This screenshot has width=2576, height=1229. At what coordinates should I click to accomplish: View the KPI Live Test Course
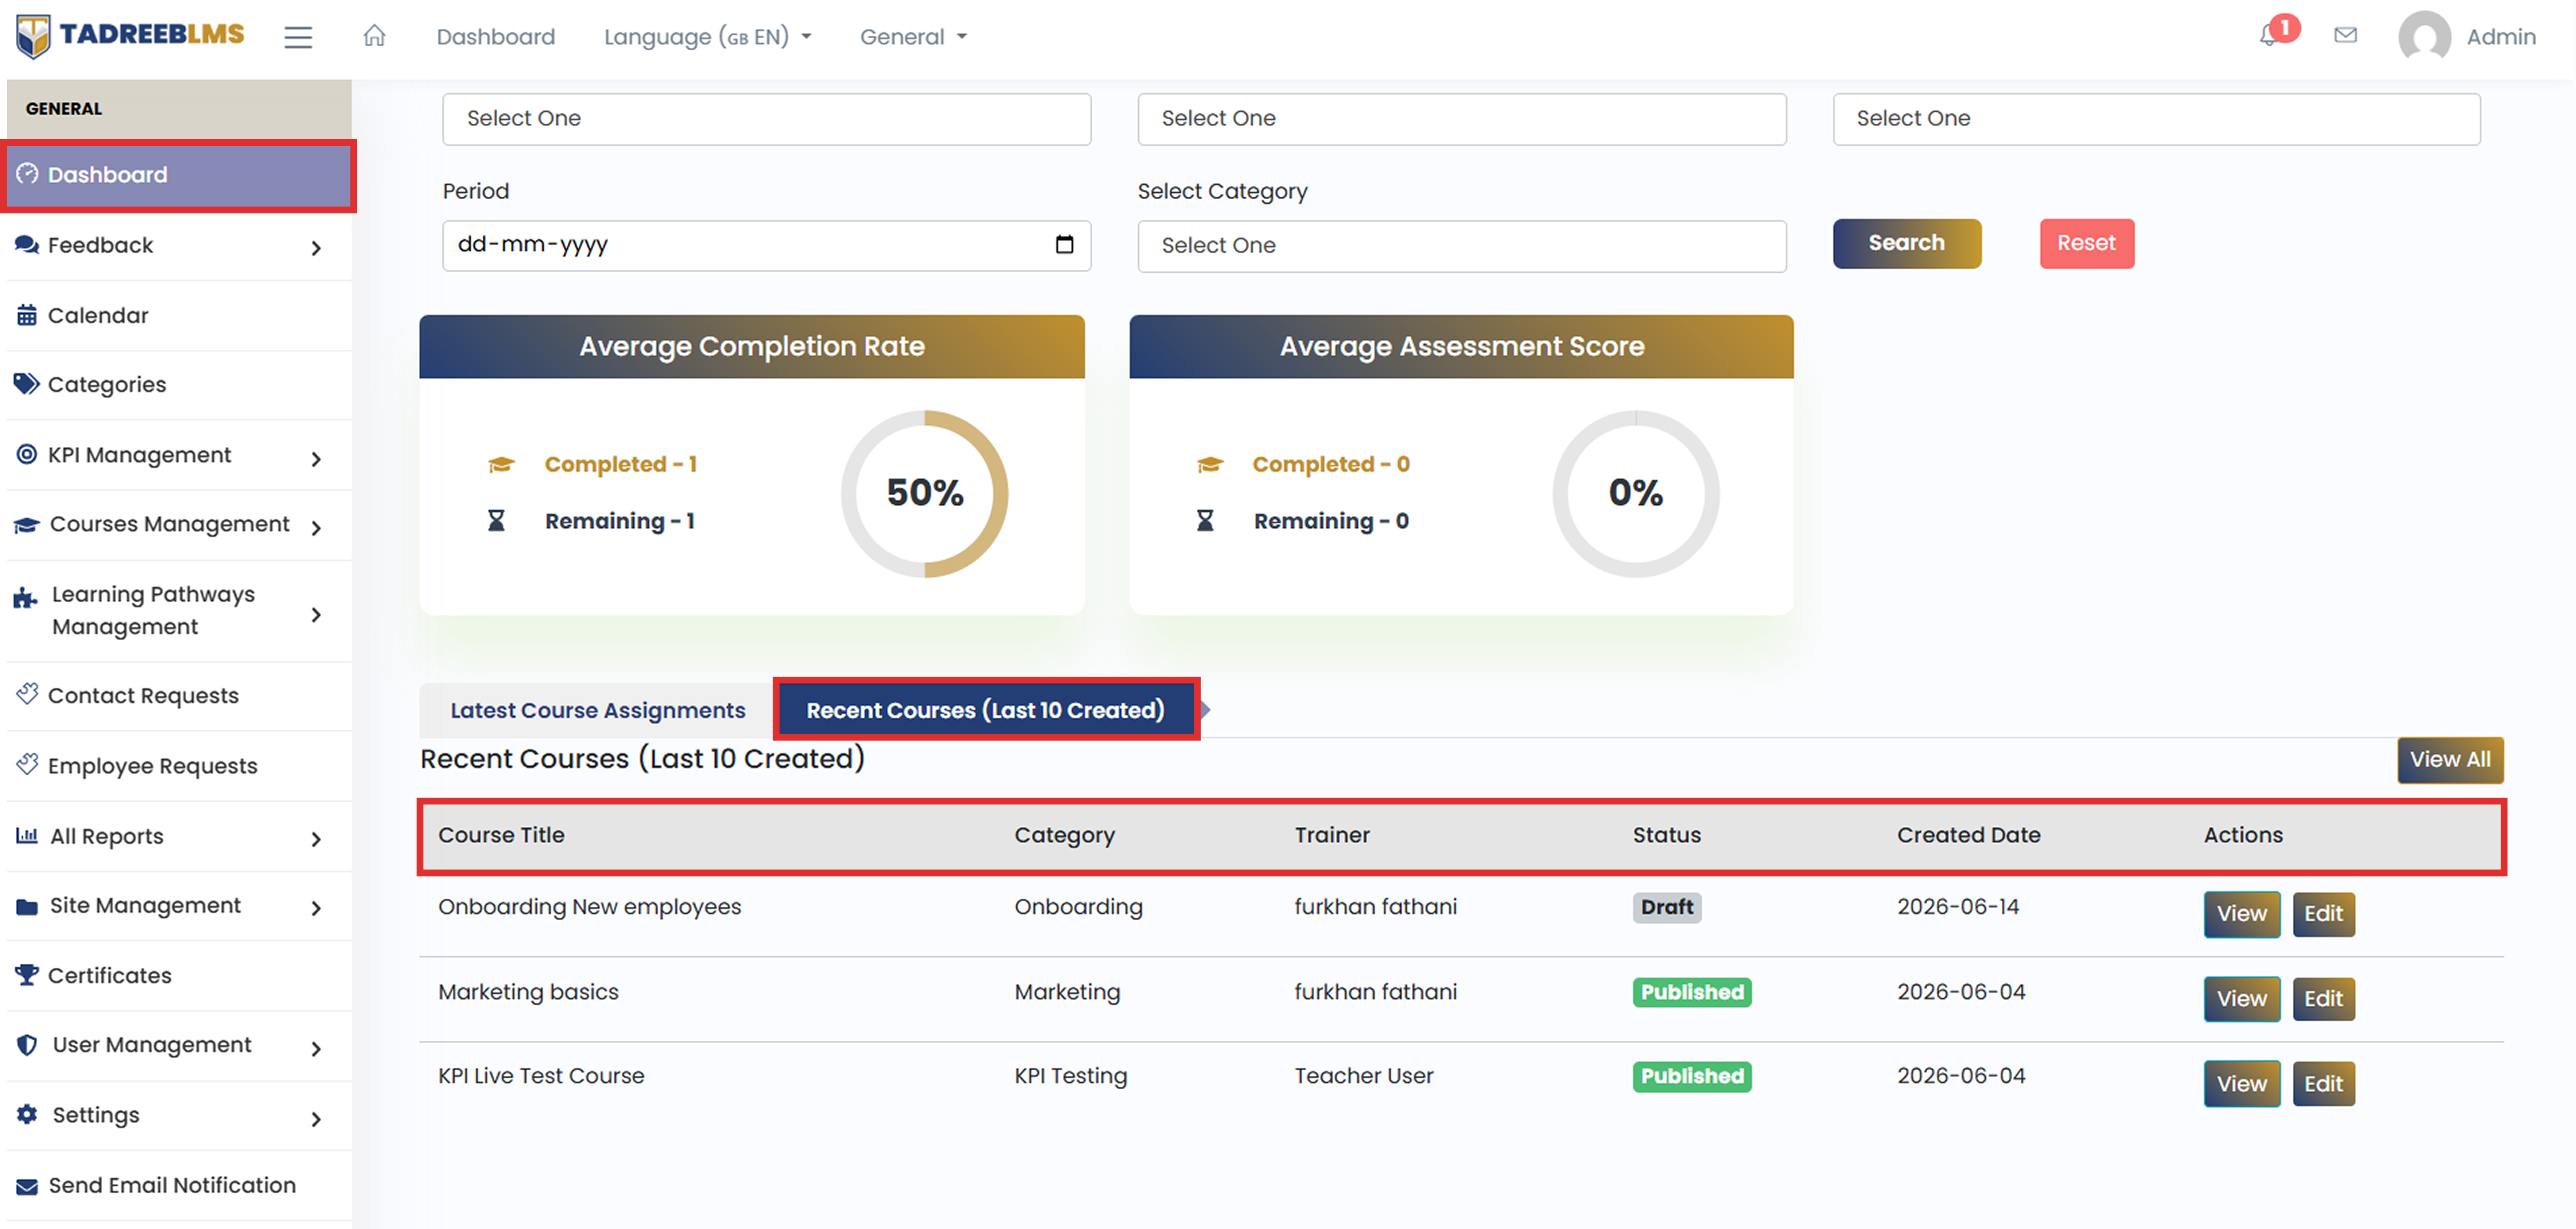point(2241,1084)
